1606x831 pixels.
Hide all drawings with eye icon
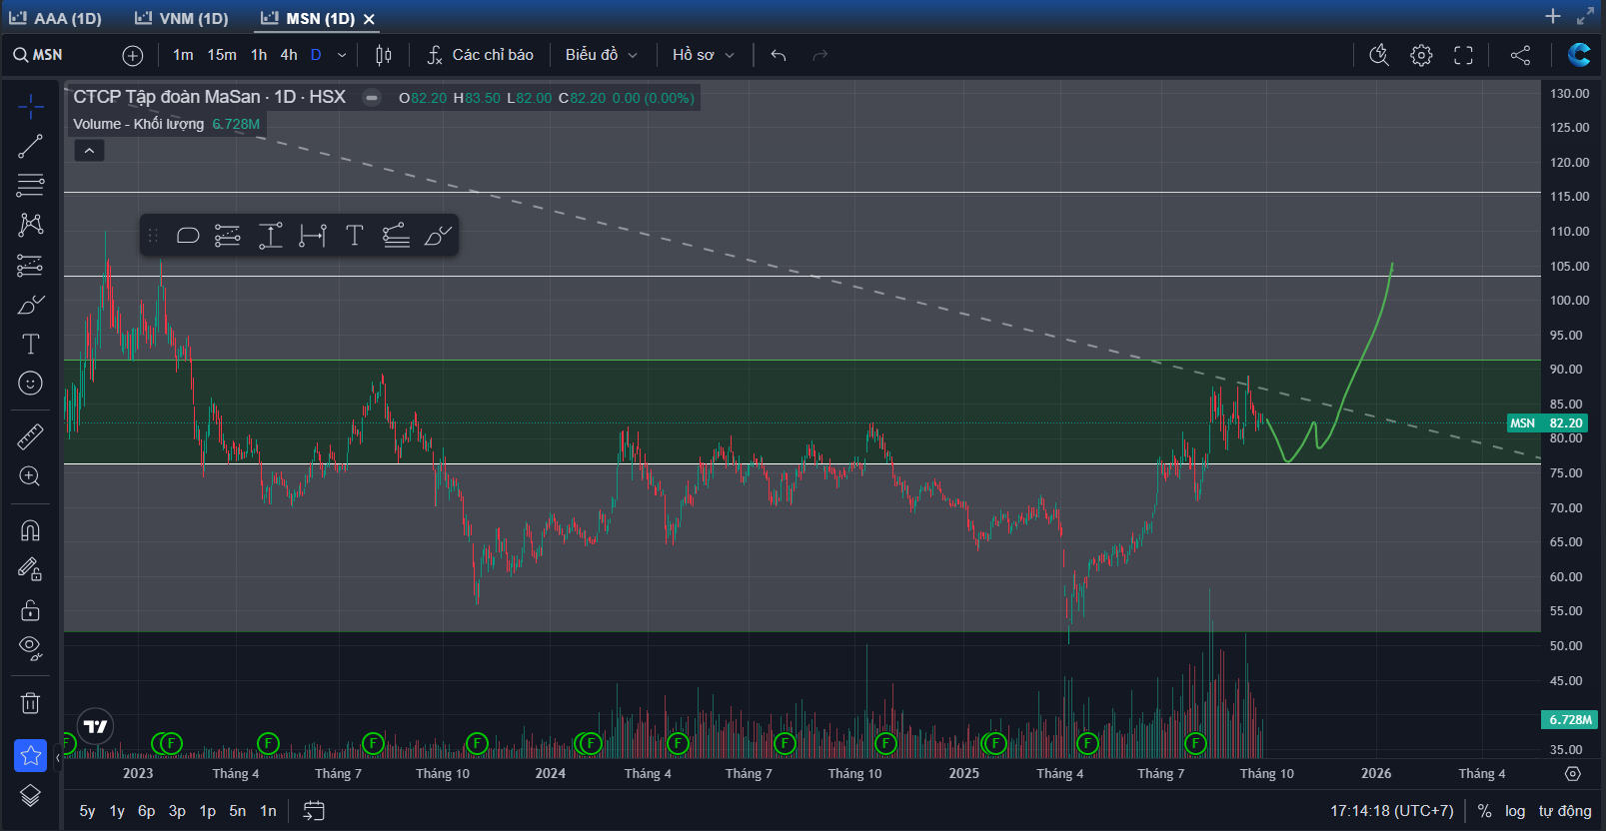point(30,648)
